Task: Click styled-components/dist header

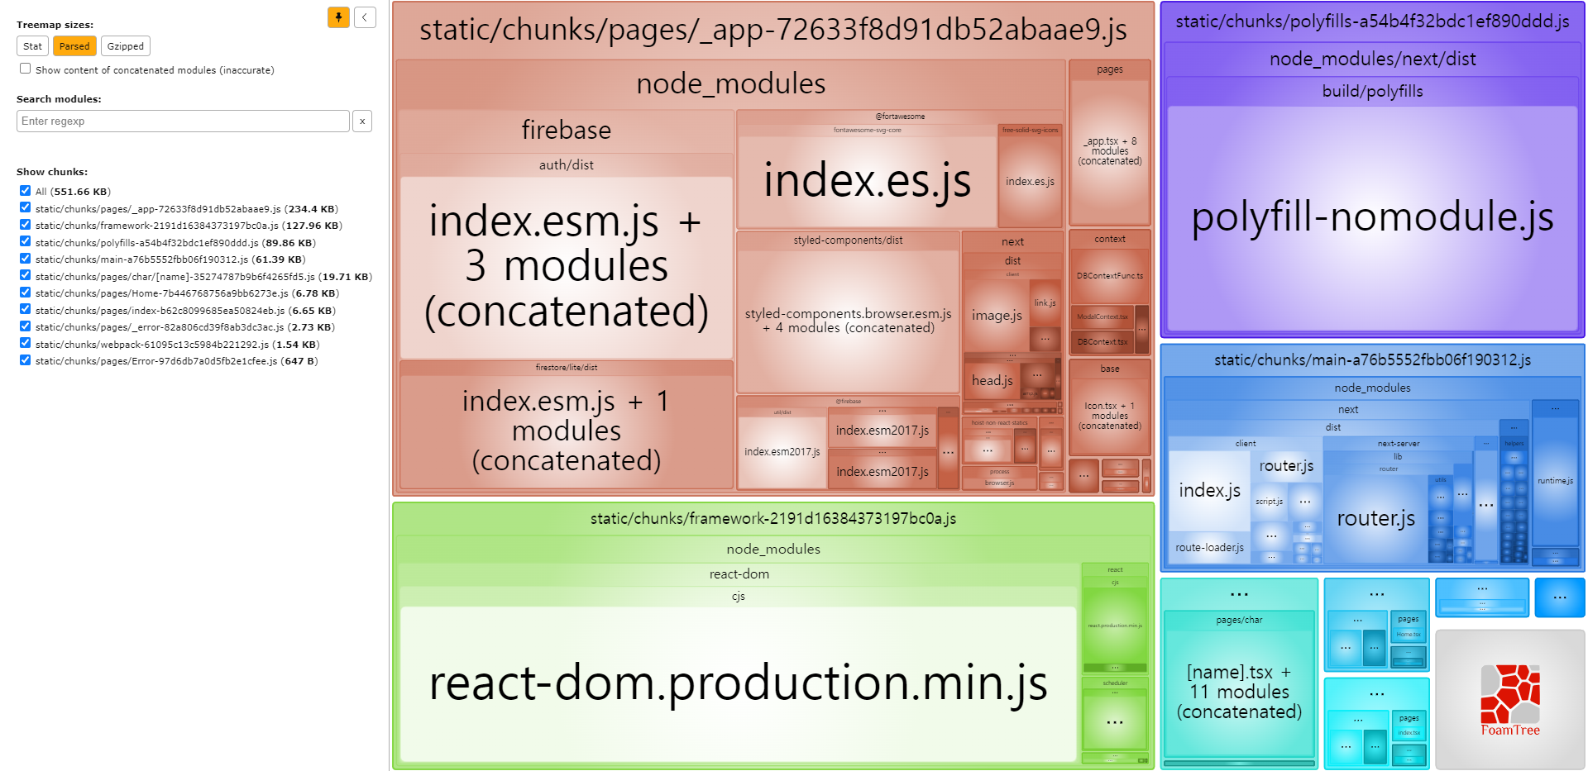Action: point(848,240)
